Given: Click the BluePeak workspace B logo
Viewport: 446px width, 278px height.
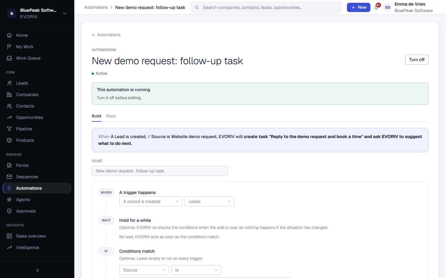Looking at the screenshot, I should coord(12,14).
